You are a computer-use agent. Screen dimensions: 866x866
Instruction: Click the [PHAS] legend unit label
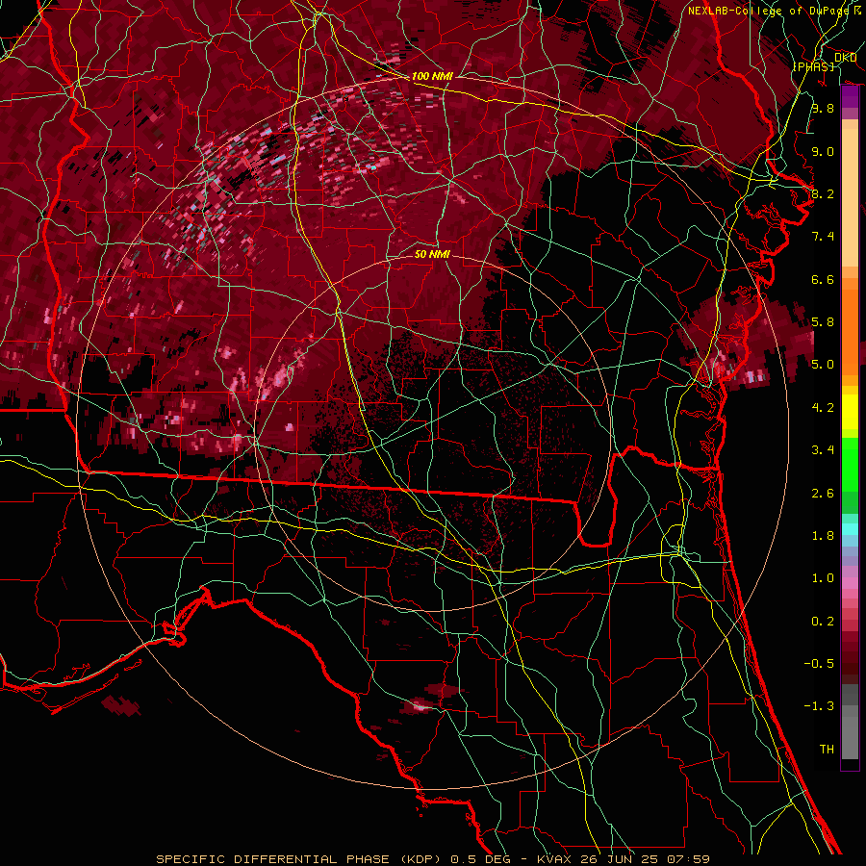coord(814,66)
